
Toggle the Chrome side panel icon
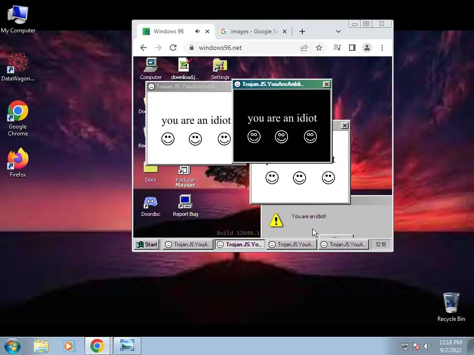pyautogui.click(x=352, y=48)
